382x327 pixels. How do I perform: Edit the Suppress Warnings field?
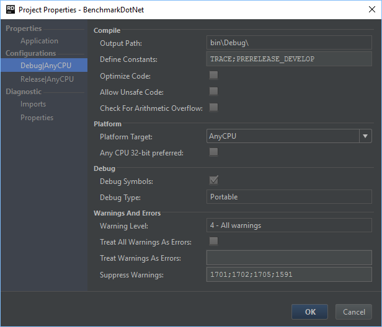289,274
